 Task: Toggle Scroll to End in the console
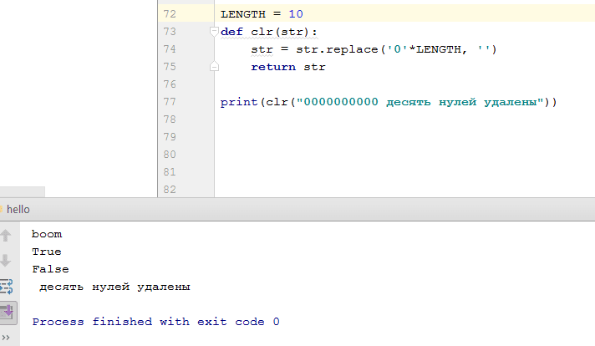point(7,312)
